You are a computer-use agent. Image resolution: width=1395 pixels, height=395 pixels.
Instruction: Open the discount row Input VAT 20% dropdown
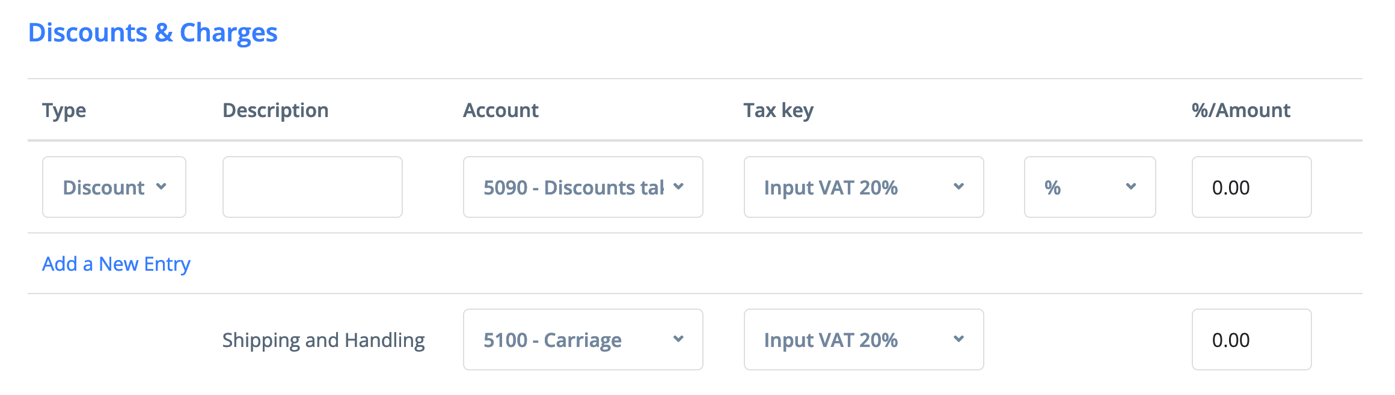click(x=863, y=187)
